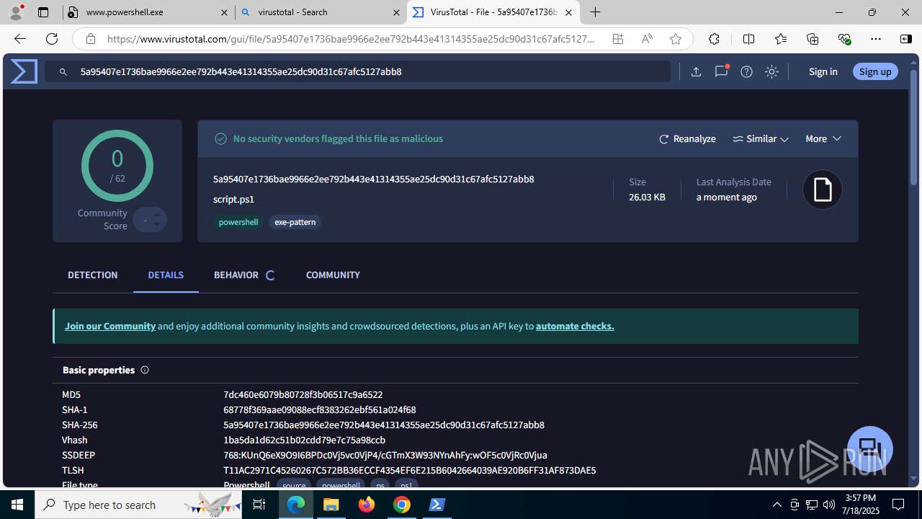Click the Browser essentials heart icon
The height and width of the screenshot is (519, 922).
[844, 39]
